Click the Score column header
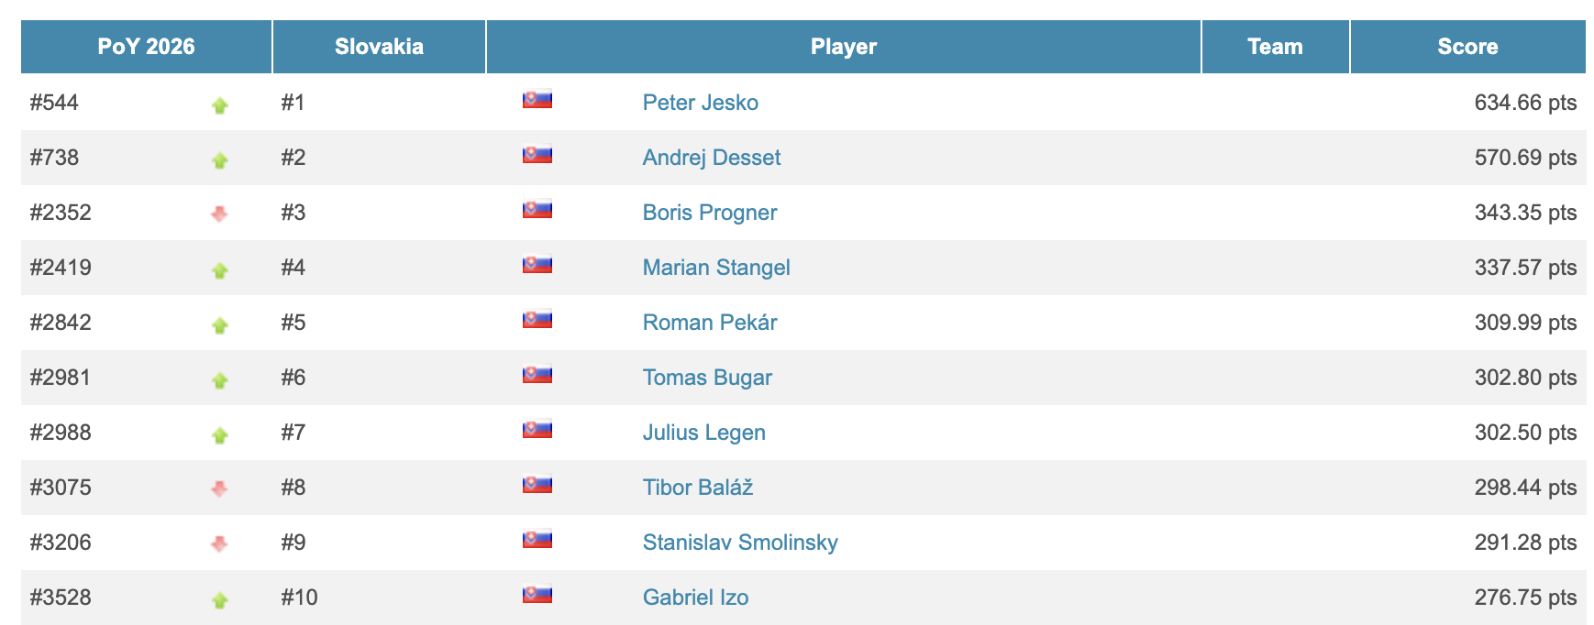 pyautogui.click(x=1467, y=47)
